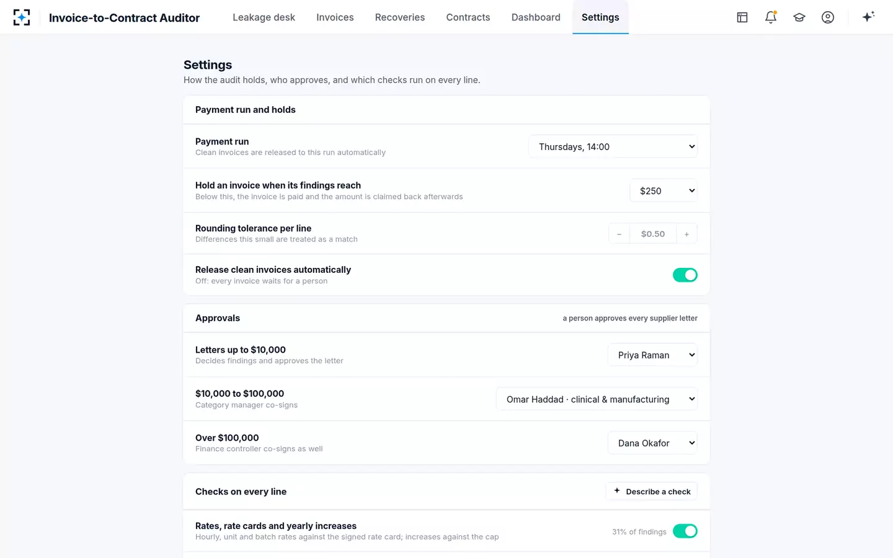
Task: Select the Settings tab
Action: pyautogui.click(x=600, y=17)
